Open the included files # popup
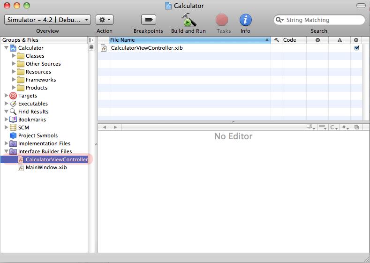This screenshot has height=263, width=370. point(346,128)
